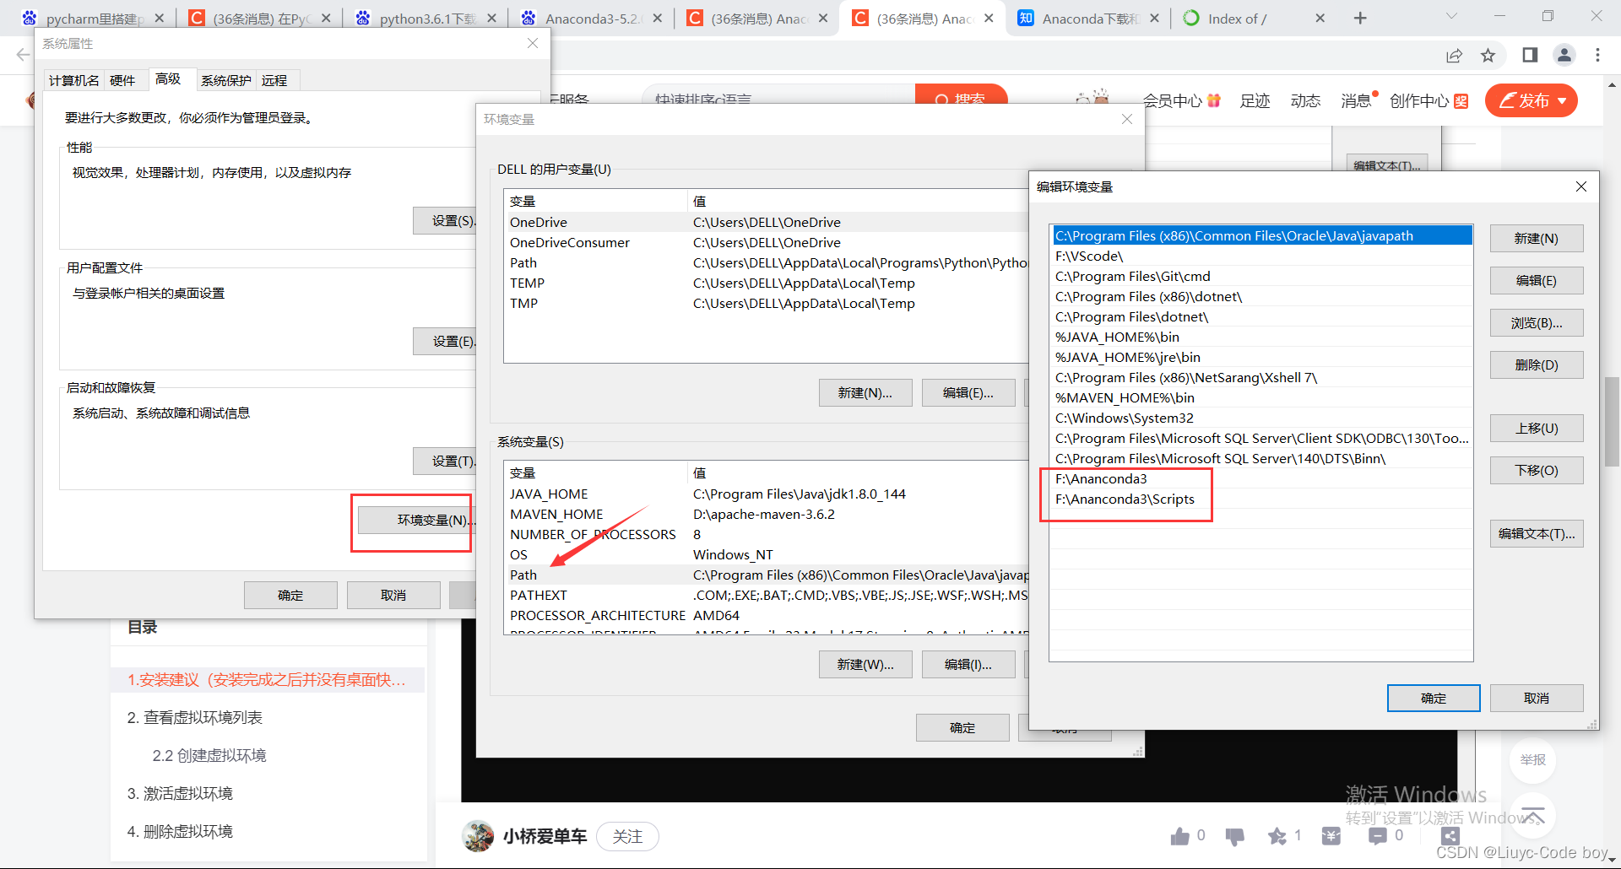Image resolution: width=1621 pixels, height=869 pixels.
Task: Click the 下移(O) button
Action: pos(1536,471)
